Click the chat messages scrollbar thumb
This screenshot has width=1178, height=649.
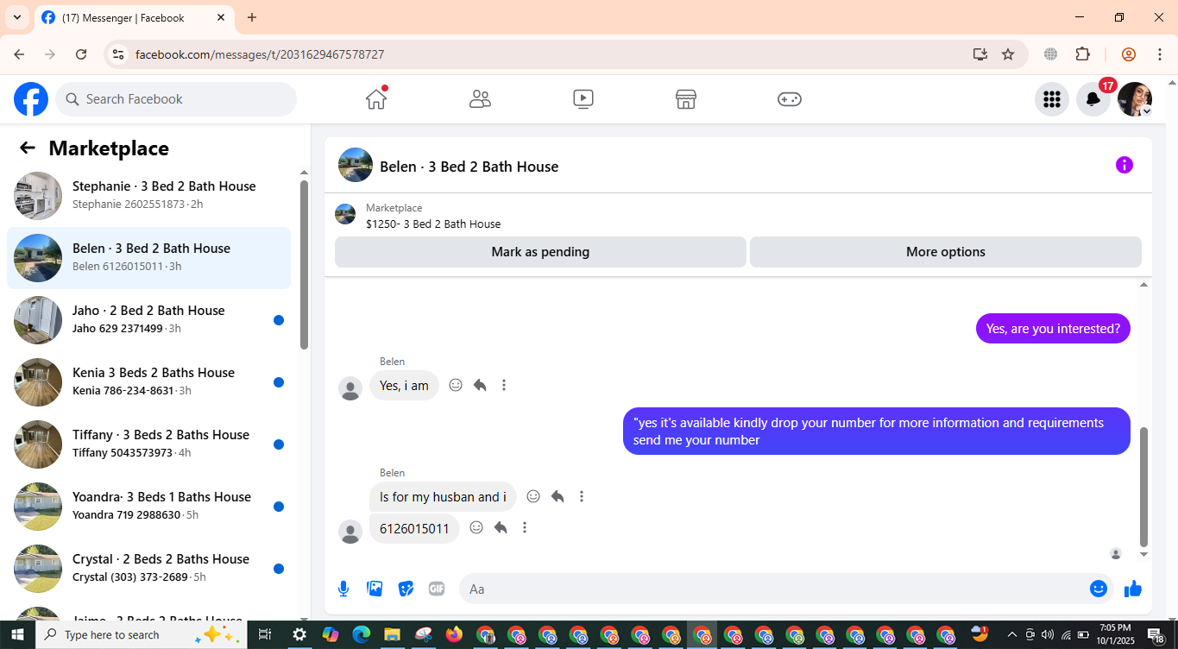1144,487
